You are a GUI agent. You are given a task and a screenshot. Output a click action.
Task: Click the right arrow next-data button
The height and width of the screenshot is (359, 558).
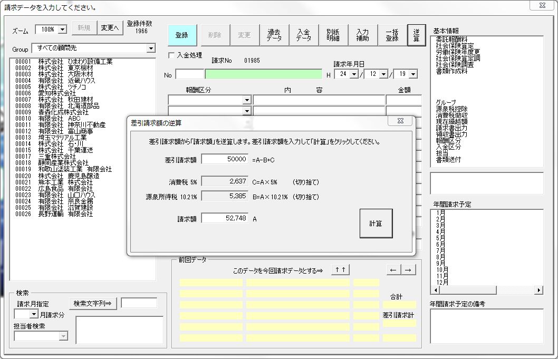pyautogui.click(x=408, y=270)
